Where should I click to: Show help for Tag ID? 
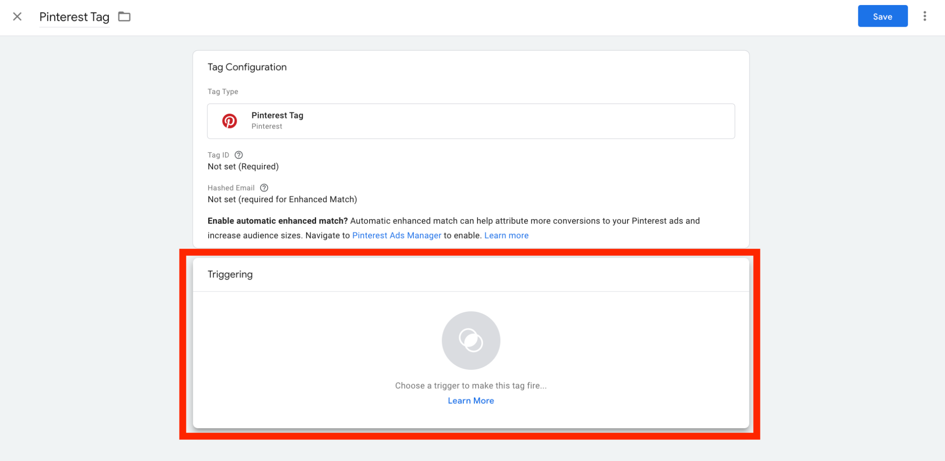pyautogui.click(x=239, y=155)
